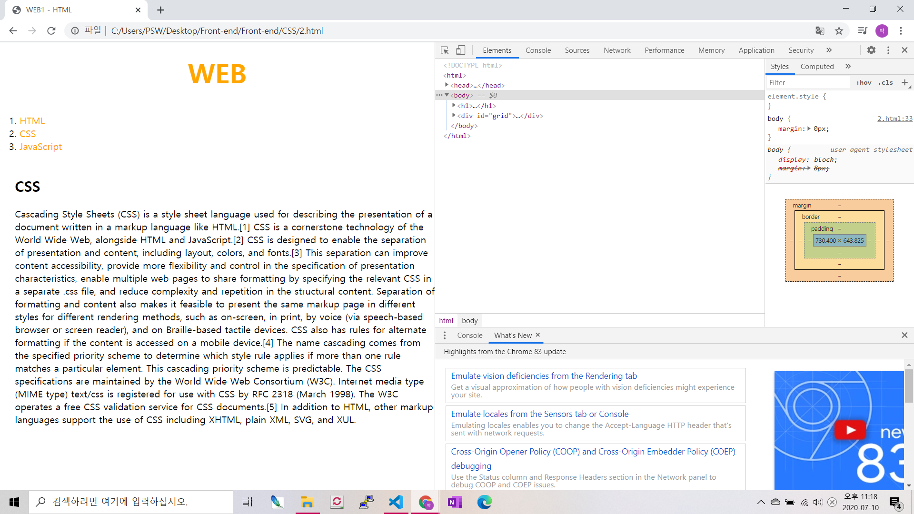The image size is (914, 514).
Task: Toggle the :hov element state panel
Action: (x=864, y=82)
